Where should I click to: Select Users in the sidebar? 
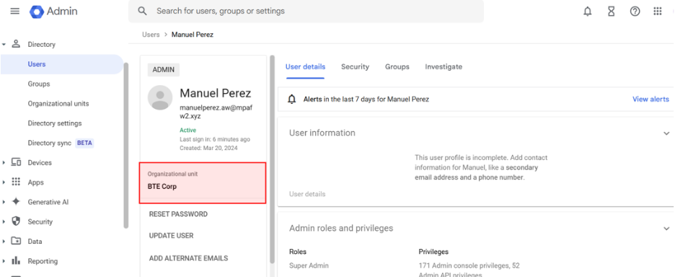[x=62, y=64]
